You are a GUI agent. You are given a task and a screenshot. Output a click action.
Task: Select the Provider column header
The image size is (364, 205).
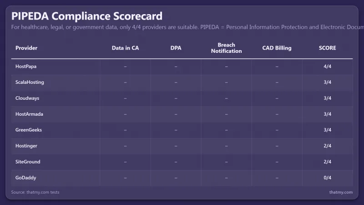point(26,48)
